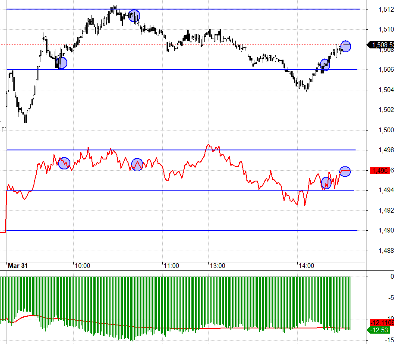394x344 pixels.
Task: Select the green -12.53 indicator value label
Action: [x=380, y=330]
